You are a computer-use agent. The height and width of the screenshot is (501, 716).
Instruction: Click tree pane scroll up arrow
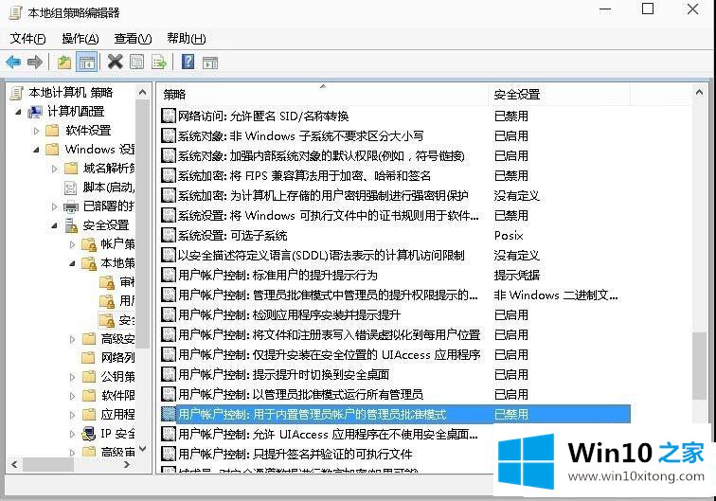(142, 93)
